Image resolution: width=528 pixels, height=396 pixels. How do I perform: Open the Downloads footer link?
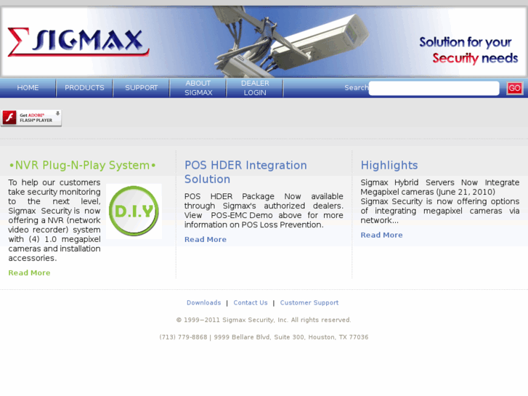(204, 303)
